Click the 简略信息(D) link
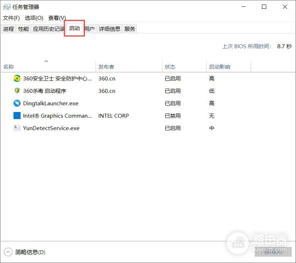 point(30,252)
